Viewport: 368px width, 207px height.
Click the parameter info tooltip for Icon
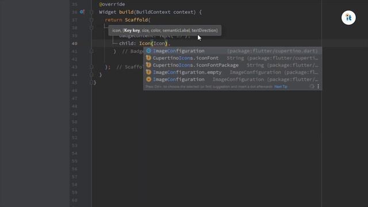165,30
